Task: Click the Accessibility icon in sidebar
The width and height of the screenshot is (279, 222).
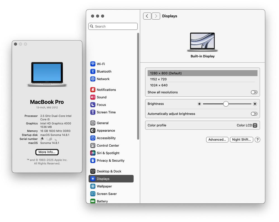Action: (x=93, y=138)
